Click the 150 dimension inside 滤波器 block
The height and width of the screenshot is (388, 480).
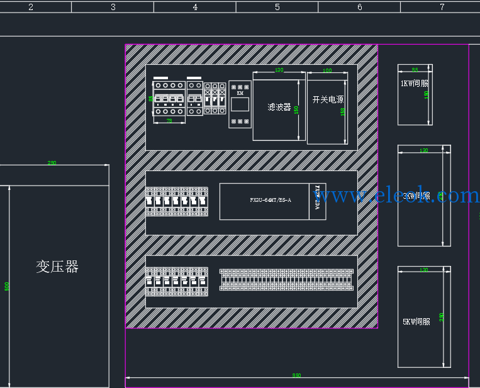pos(296,110)
